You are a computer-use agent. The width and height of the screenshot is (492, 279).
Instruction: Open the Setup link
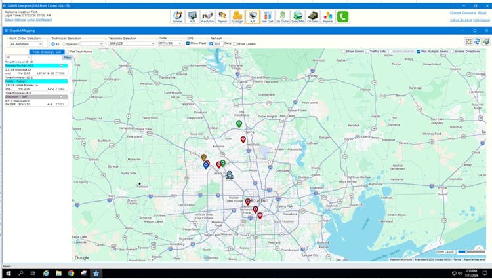pyautogui.click(x=9, y=20)
